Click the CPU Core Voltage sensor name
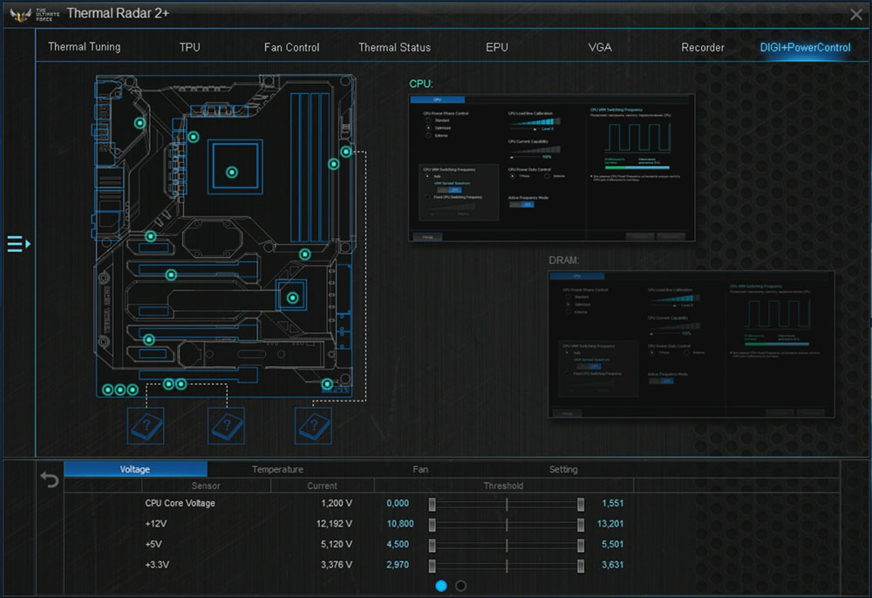 [x=181, y=503]
